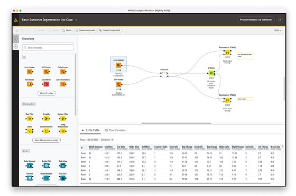Click the Provide feedback via the forum button

pos(256,19)
